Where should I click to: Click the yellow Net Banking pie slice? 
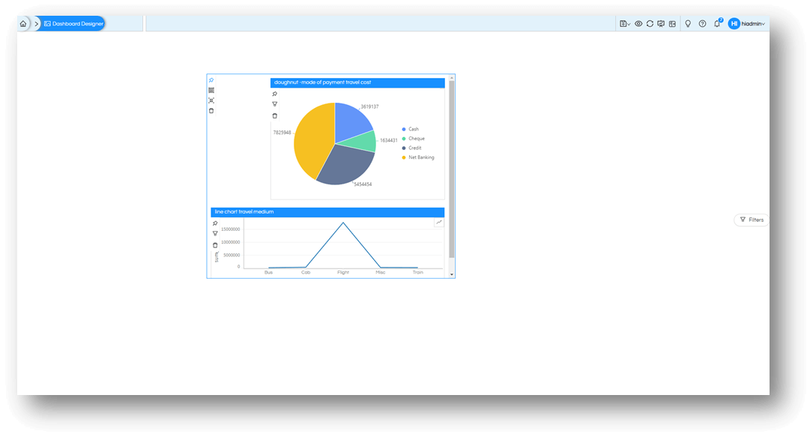click(x=312, y=139)
